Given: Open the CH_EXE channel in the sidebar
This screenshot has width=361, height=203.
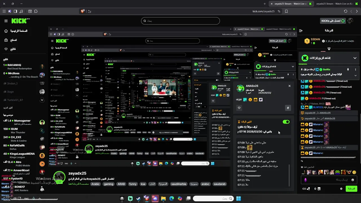Looking at the screenshot, I should point(24,139).
